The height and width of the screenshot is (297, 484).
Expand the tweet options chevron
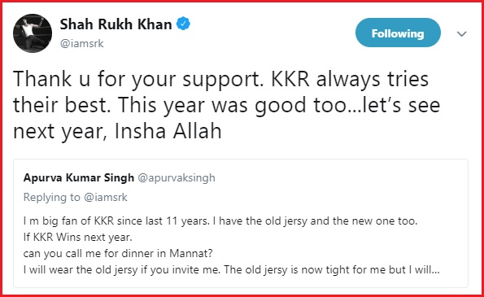(x=461, y=33)
